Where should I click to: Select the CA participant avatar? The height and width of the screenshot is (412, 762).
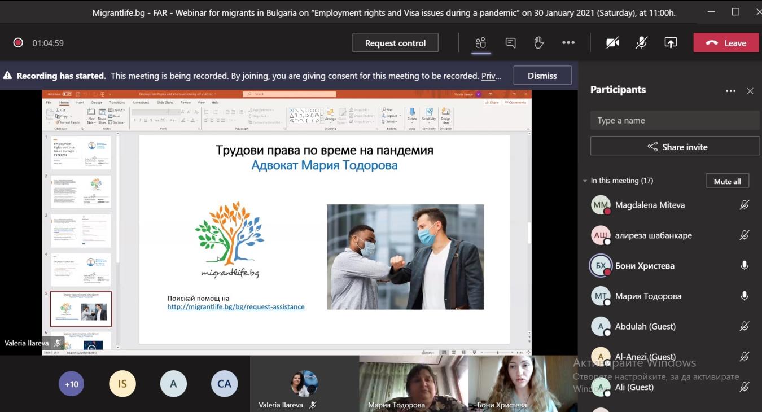click(224, 384)
